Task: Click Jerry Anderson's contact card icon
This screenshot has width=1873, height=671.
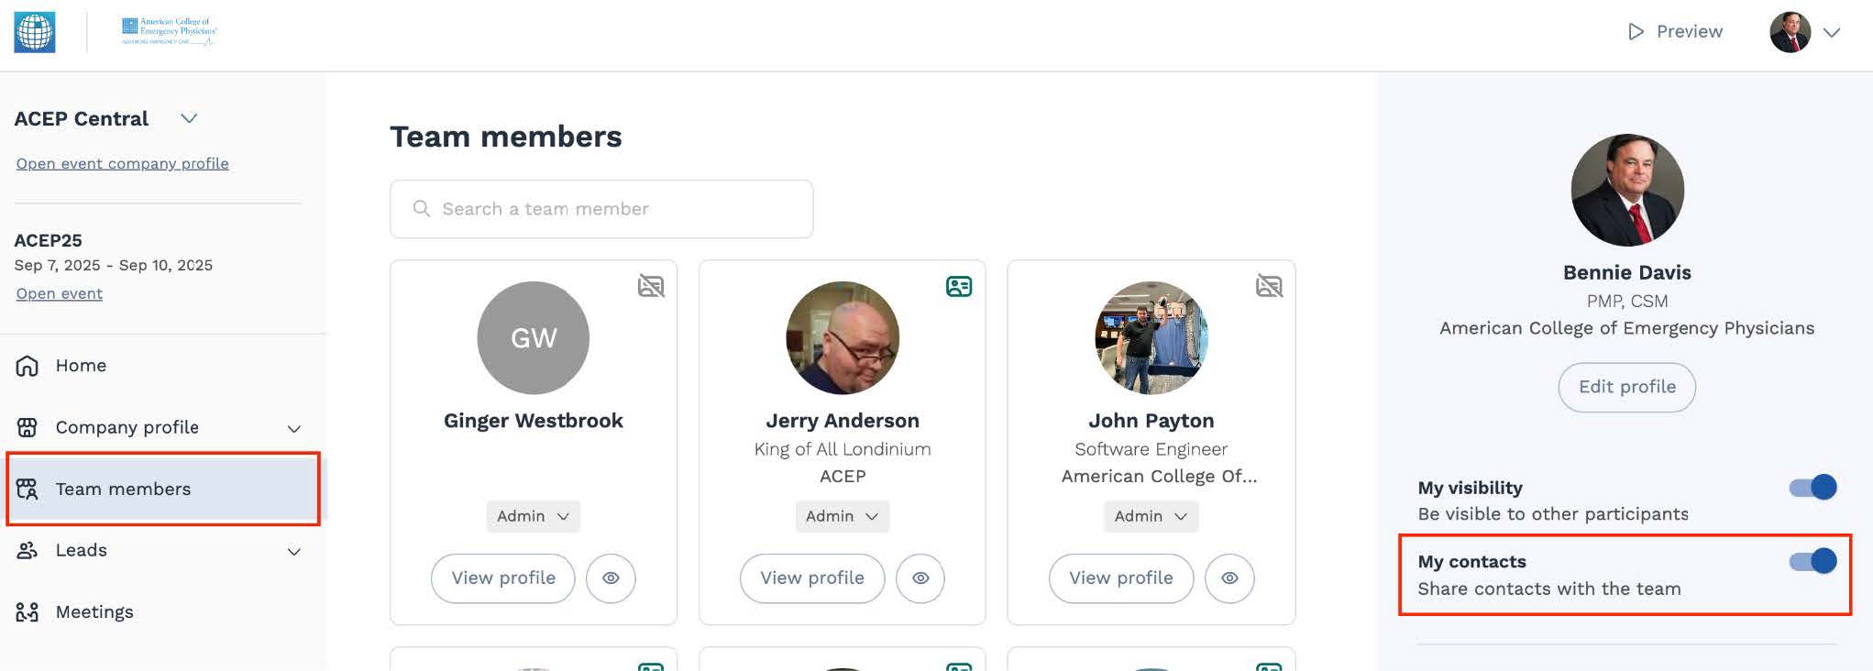Action: pyautogui.click(x=959, y=287)
